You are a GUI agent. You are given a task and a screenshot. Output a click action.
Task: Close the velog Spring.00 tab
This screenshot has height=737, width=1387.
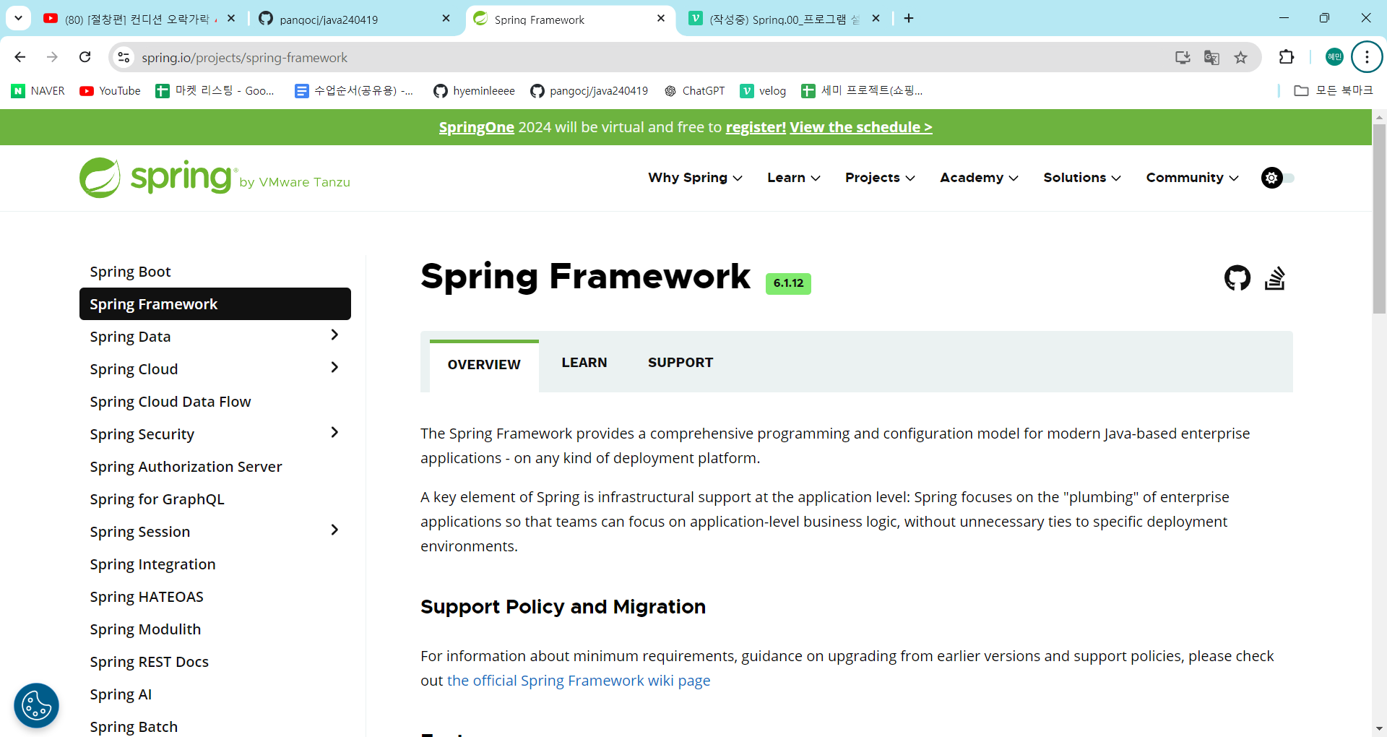(876, 19)
